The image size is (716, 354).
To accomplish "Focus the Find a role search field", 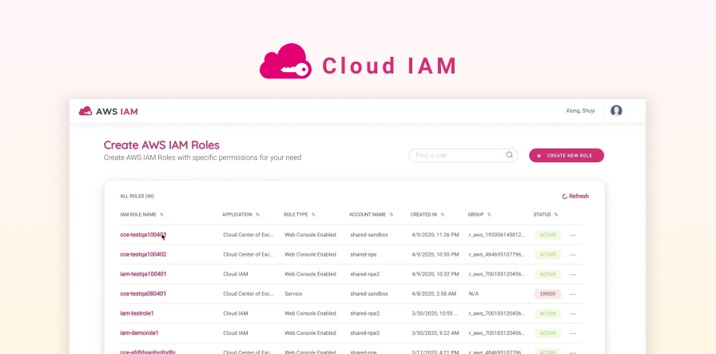I will pos(463,155).
